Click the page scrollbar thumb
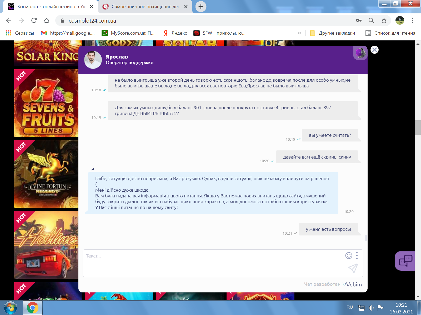This screenshot has width=421, height=315. [x=418, y=127]
